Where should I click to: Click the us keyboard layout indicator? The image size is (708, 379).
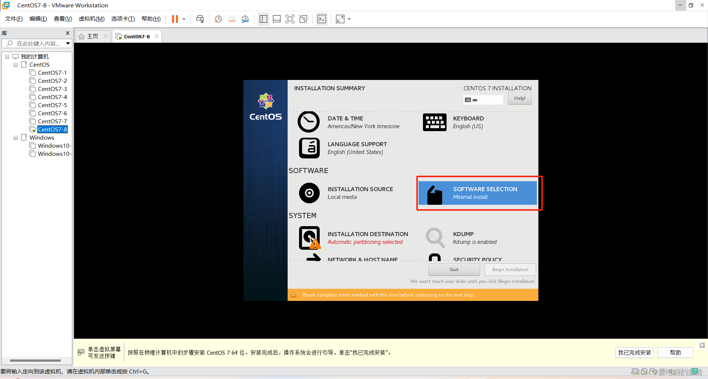point(483,100)
